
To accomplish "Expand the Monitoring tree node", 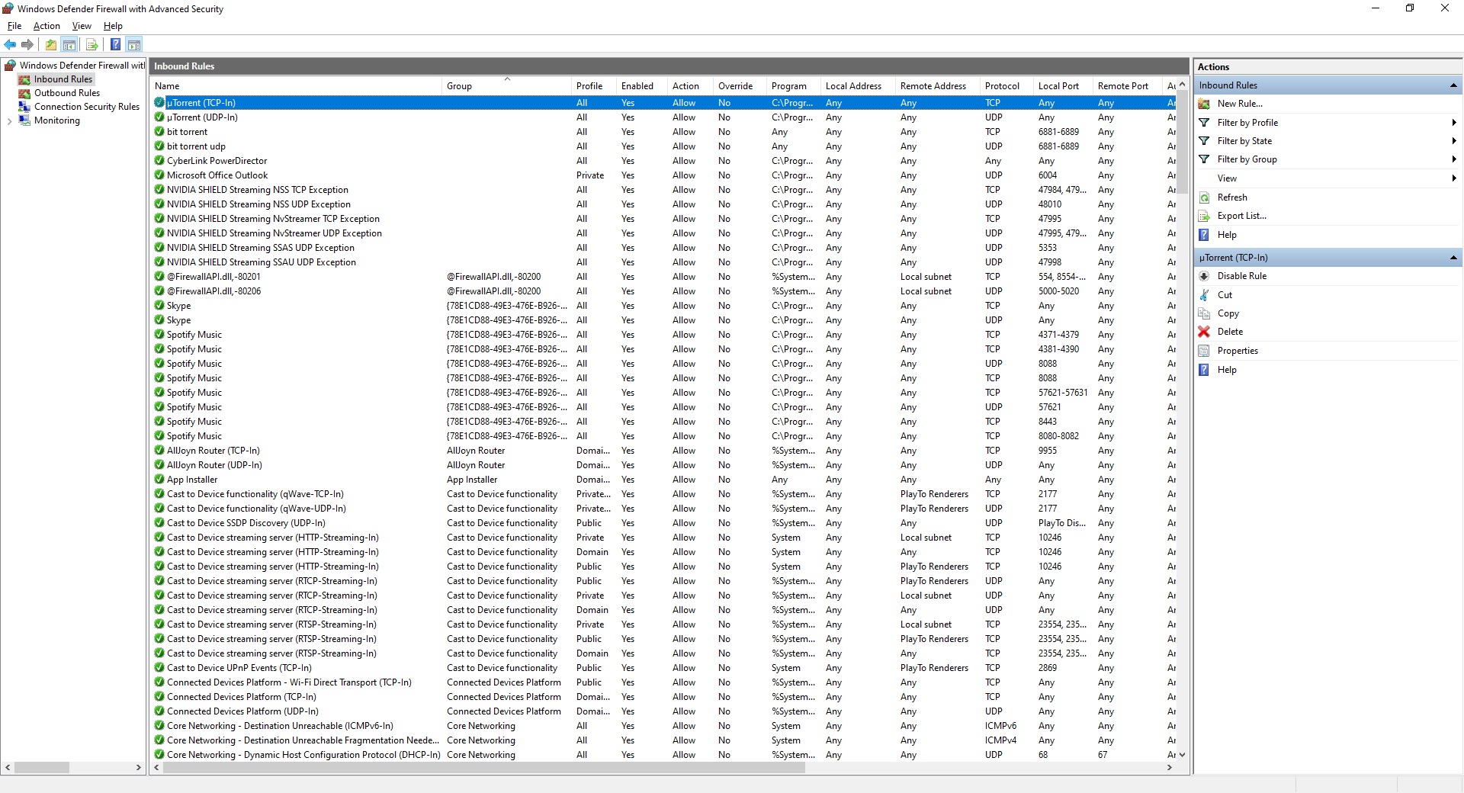I will 9,120.
